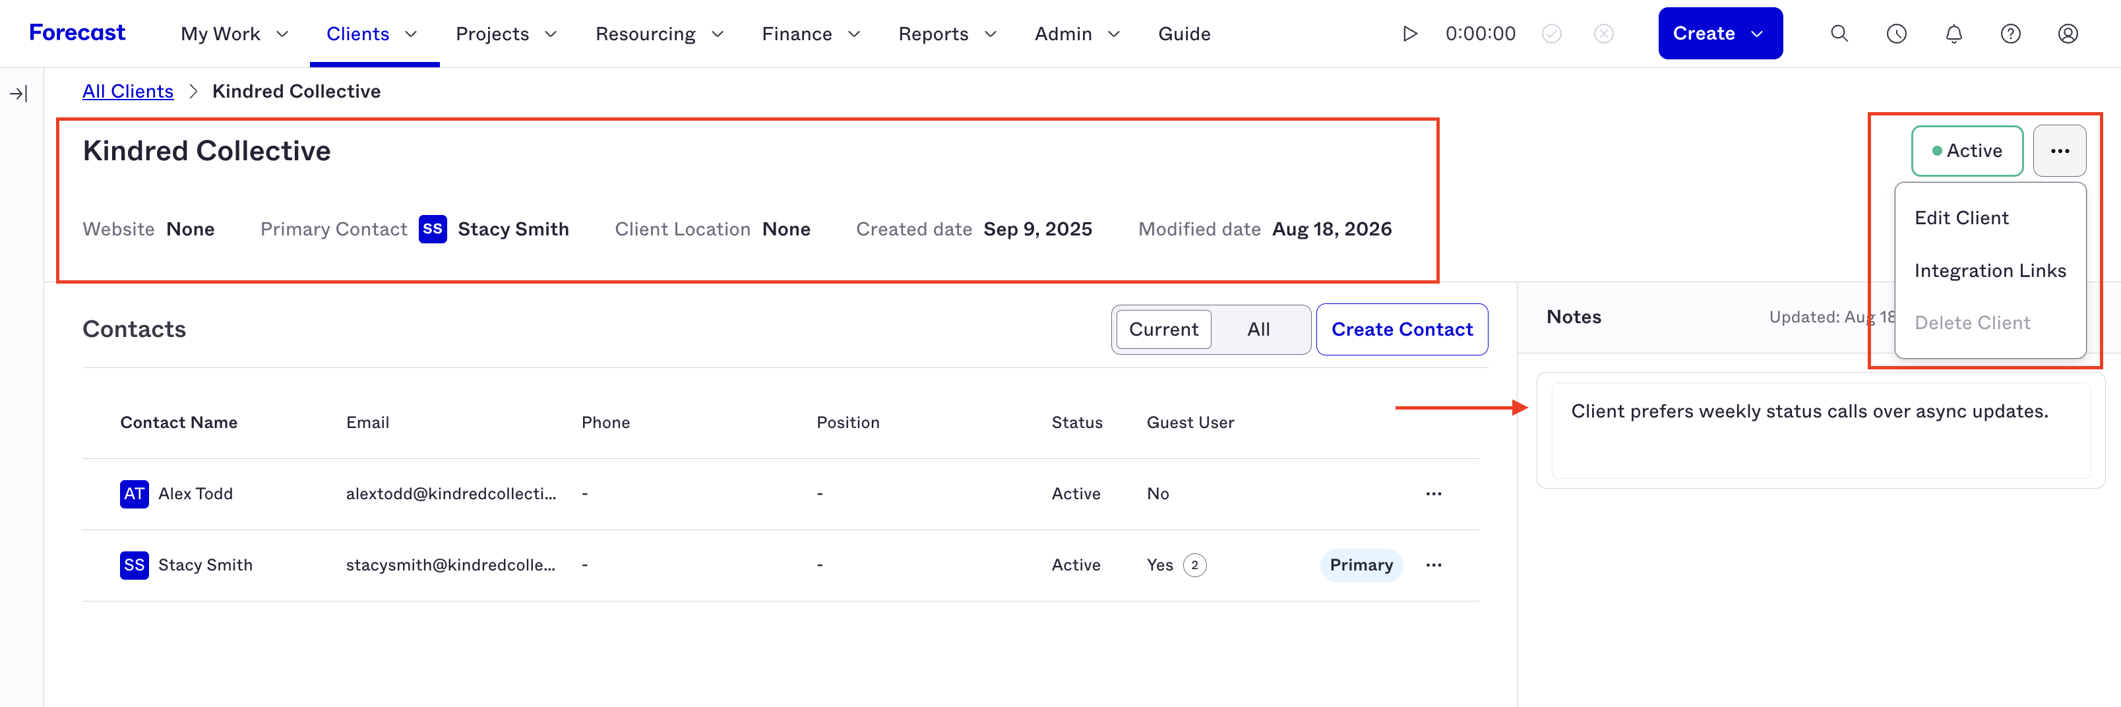
Task: Open the help question mark icon
Action: coord(2010,34)
